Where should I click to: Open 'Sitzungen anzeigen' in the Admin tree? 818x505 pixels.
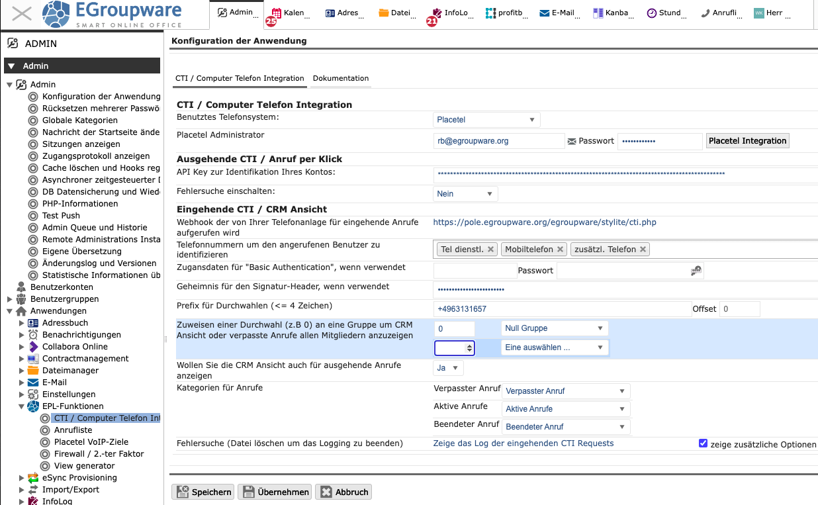81,144
